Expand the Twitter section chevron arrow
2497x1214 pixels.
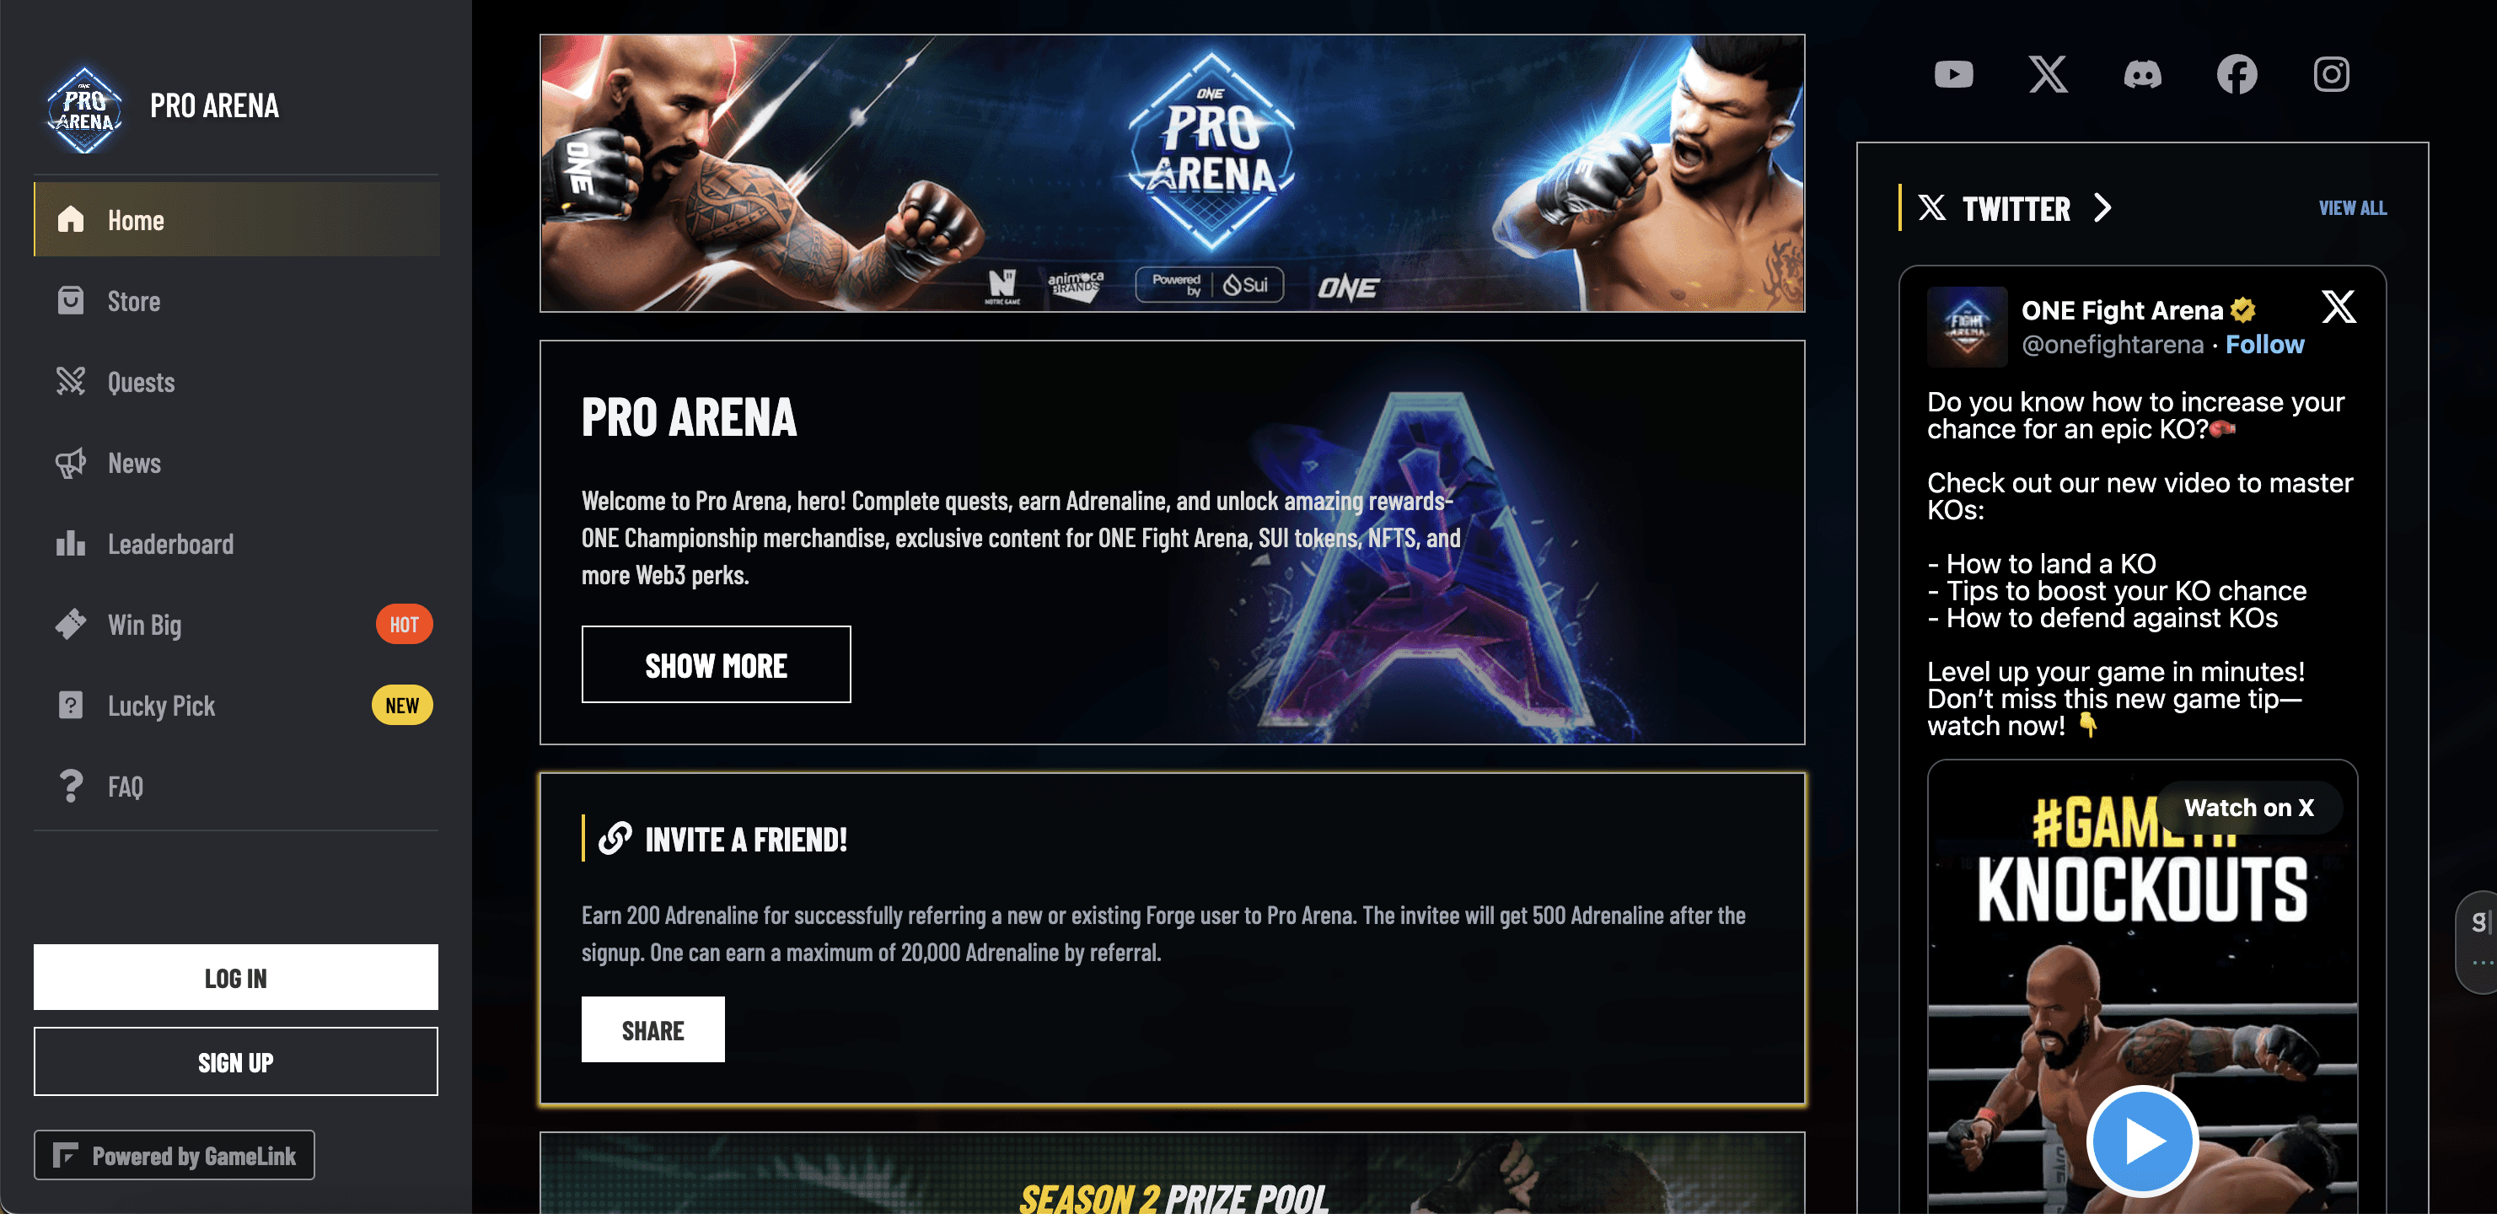pyautogui.click(x=2102, y=207)
